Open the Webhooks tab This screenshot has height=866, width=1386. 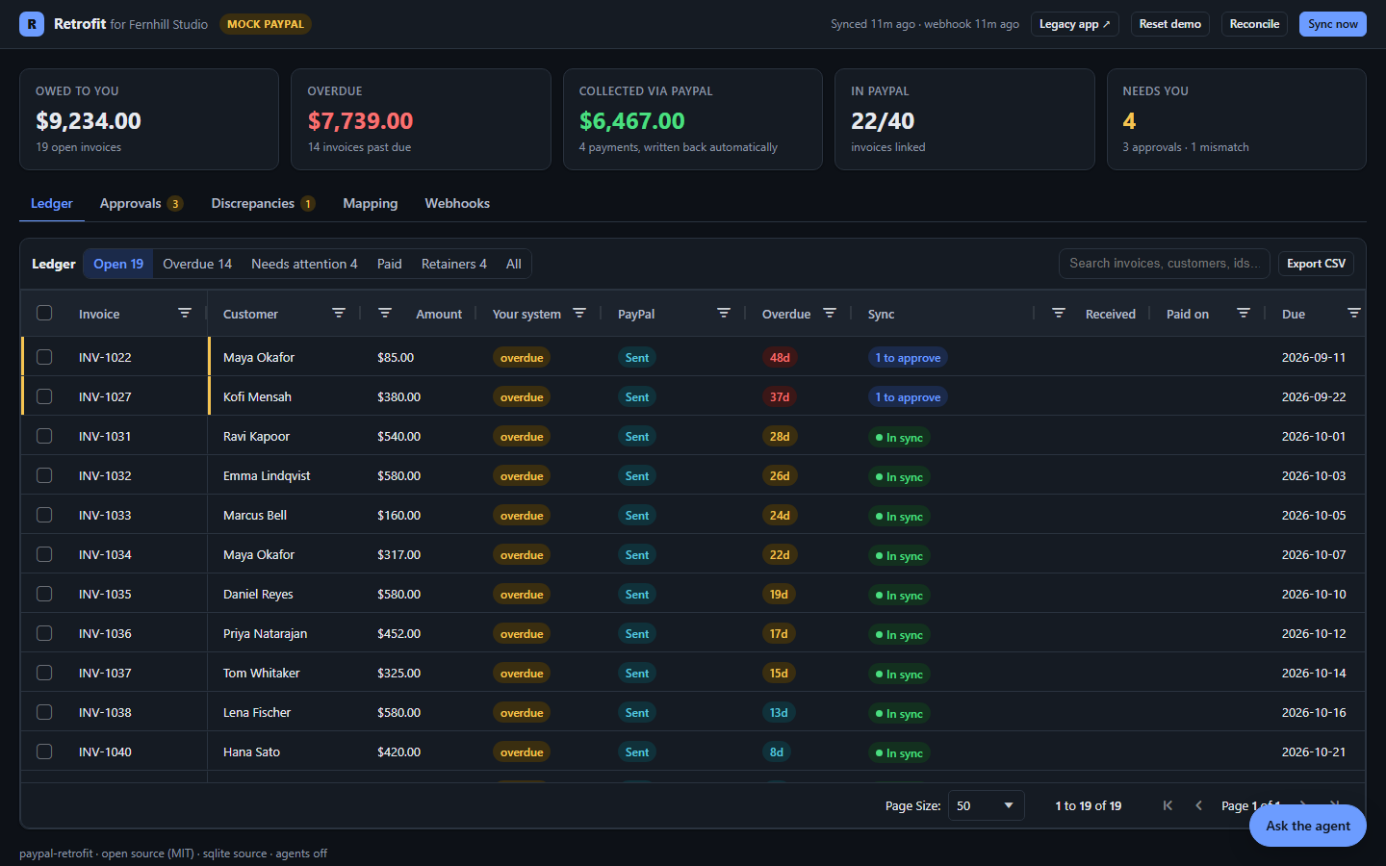pos(457,203)
